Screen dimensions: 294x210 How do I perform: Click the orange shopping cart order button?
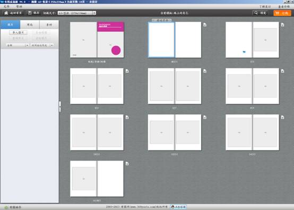pos(282,13)
